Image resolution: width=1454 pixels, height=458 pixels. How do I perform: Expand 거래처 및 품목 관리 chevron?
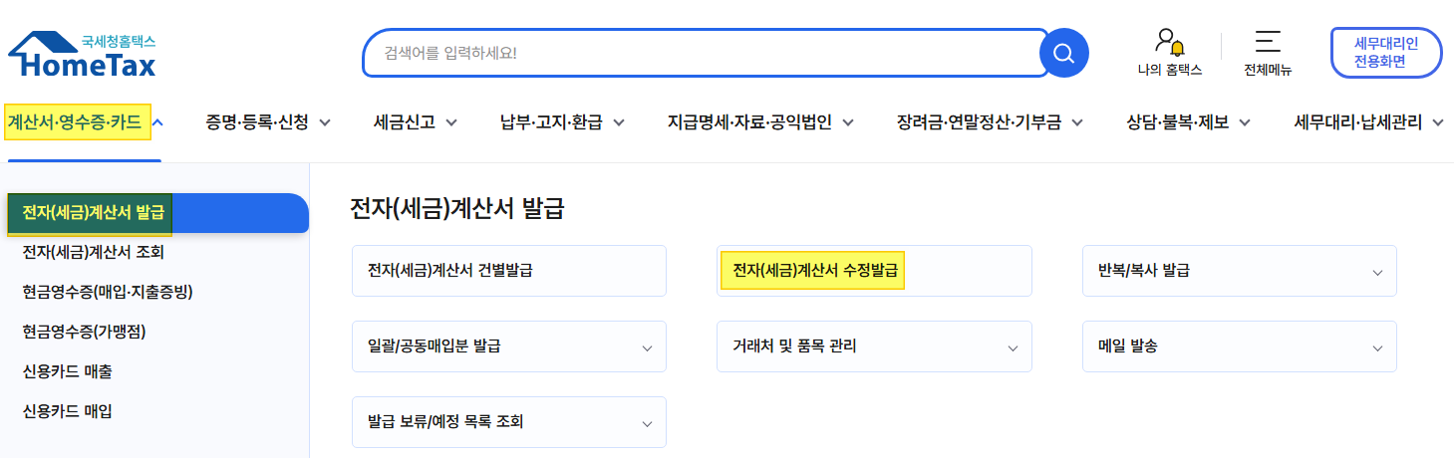tap(1013, 347)
